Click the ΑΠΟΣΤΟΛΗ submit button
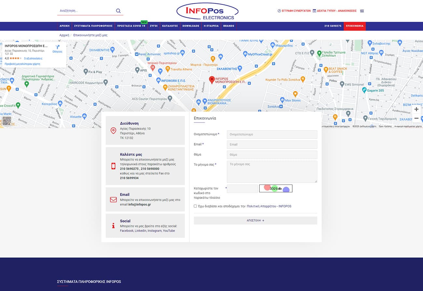The height and width of the screenshot is (291, 423). click(255, 220)
